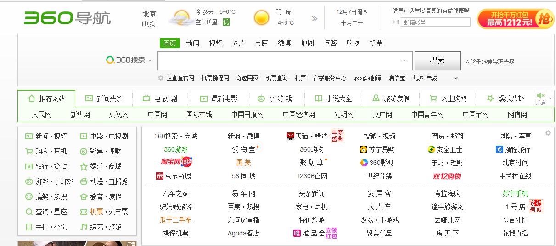Click the 年度盛典 badge beside 天猫·精选
The image size is (556, 246).
(337, 136)
